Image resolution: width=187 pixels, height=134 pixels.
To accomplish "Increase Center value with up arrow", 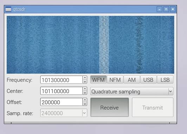I will [85, 89].
